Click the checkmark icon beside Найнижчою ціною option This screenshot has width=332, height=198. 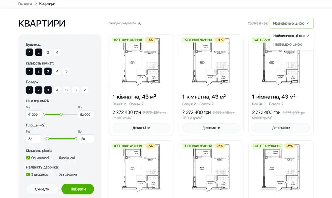[308, 36]
